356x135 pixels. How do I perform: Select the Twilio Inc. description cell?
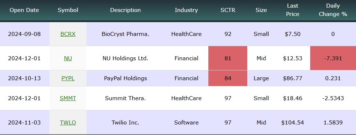(125, 123)
